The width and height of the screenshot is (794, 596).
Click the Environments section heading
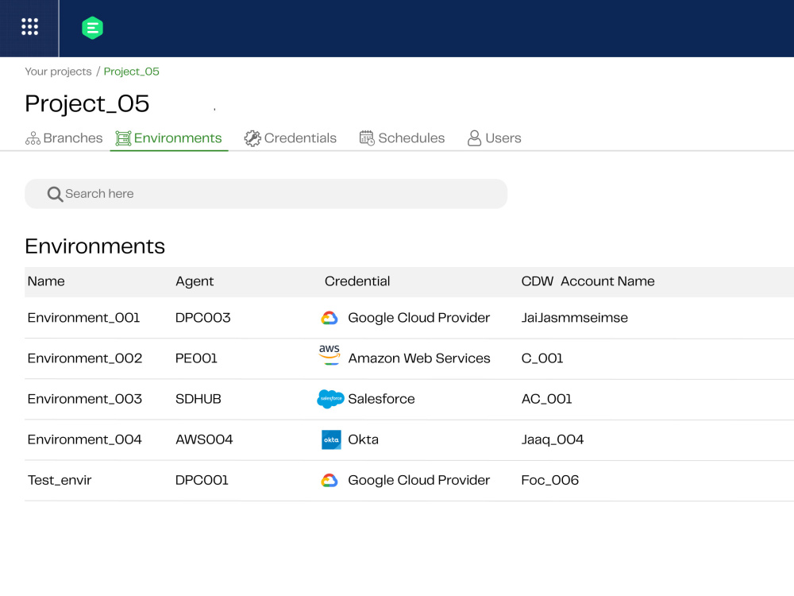(x=95, y=246)
